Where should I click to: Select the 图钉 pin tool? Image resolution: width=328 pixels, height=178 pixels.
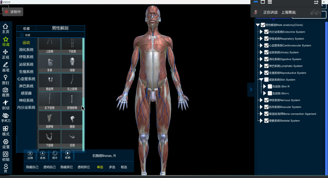(5, 80)
